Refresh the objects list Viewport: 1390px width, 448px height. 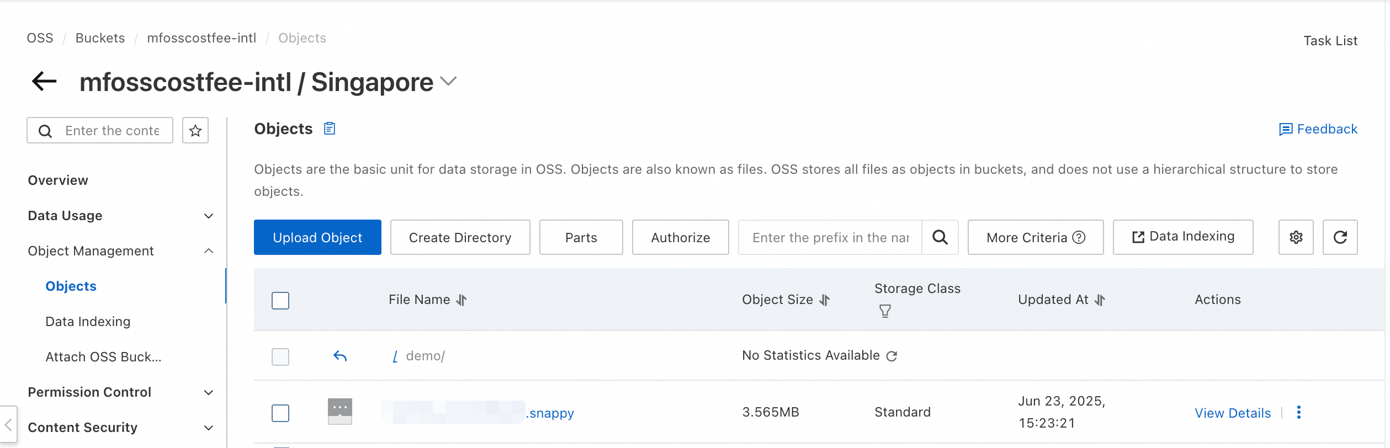(1340, 238)
